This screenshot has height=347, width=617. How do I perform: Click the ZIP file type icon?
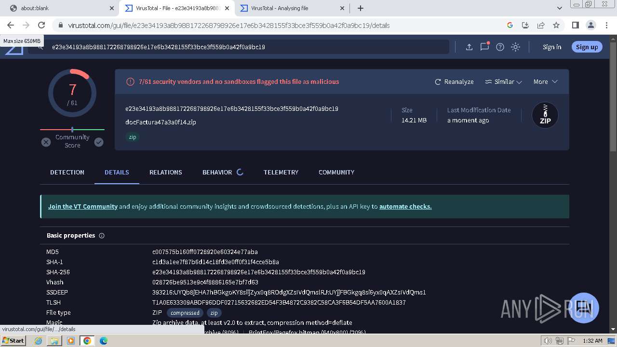coord(545,115)
